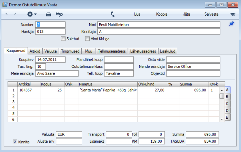The width and height of the screenshot is (241, 152).
Task: Uncheck the Kinnita checkbox
Action: 15,142
